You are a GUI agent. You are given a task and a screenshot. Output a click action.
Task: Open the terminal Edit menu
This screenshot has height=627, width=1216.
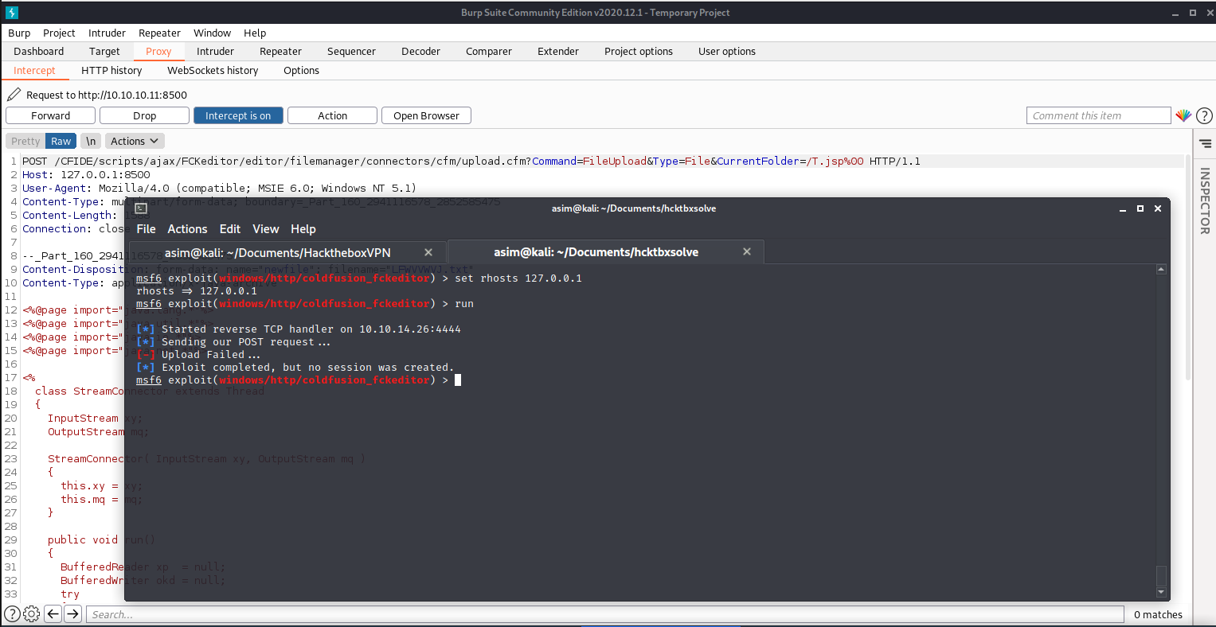pyautogui.click(x=230, y=228)
